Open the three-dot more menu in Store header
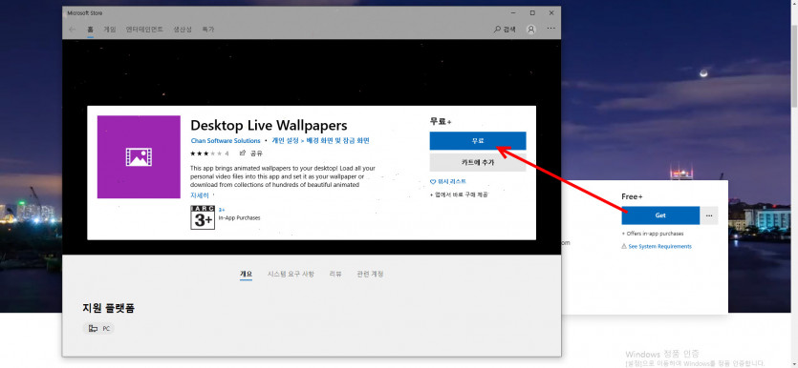Screen dimensions: 798x368 pyautogui.click(x=550, y=29)
